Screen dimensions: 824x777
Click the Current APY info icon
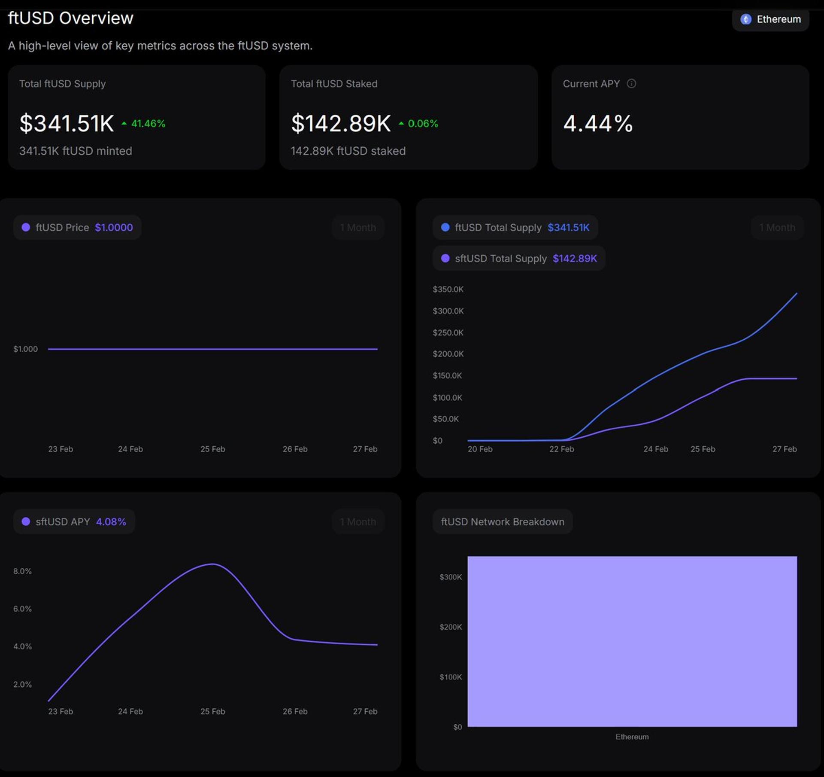[631, 84]
